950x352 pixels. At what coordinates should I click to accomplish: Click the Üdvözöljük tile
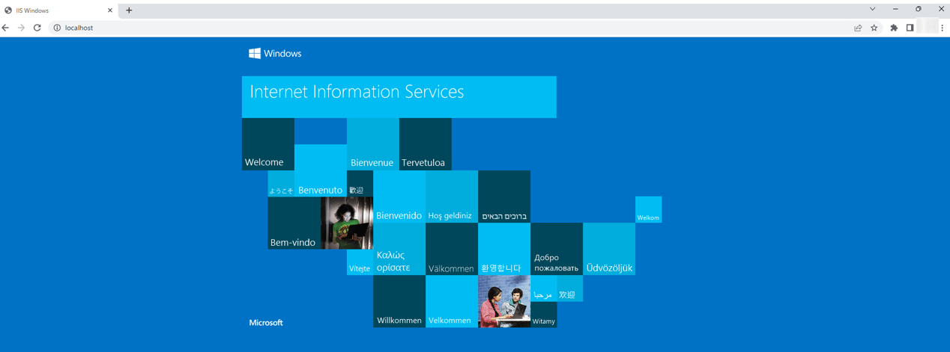609,249
